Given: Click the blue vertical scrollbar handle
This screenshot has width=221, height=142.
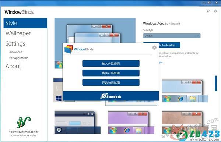Looking at the screenshot, I should tap(215, 83).
